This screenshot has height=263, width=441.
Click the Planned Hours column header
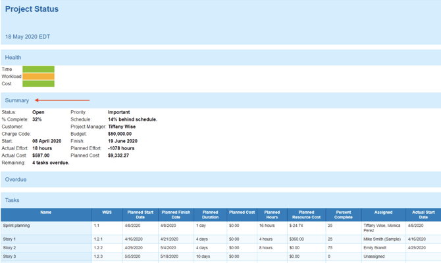[x=272, y=214]
